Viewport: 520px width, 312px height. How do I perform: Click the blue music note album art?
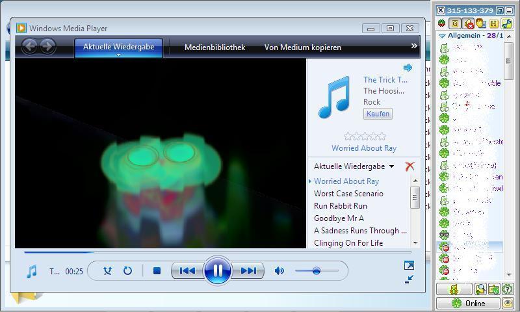pos(335,97)
